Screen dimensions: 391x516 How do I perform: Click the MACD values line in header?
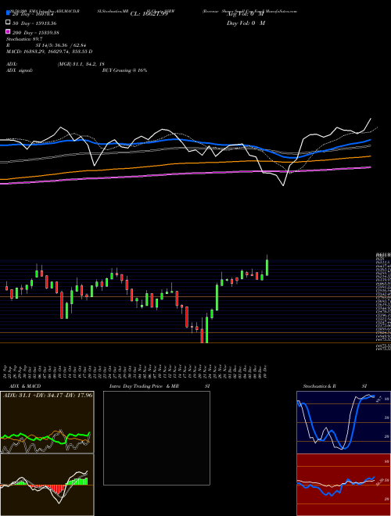49,52
